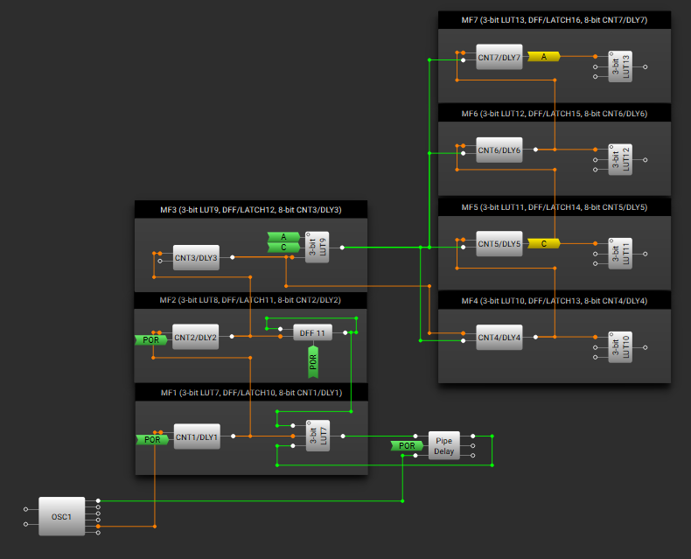Click the CNT6/DLY6 output pin
Image resolution: width=691 pixels, height=559 pixels.
point(535,150)
